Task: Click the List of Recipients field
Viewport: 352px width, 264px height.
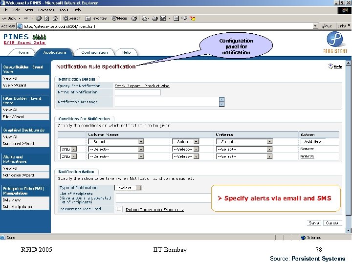Action: coord(163,198)
